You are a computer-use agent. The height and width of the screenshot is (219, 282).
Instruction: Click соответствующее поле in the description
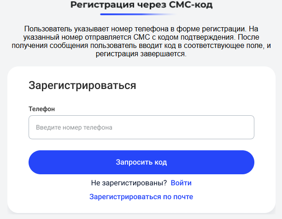coord(224,45)
